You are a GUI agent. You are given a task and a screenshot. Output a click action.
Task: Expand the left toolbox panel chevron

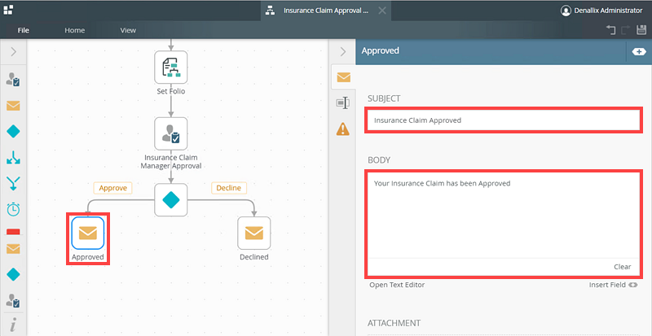[x=14, y=52]
